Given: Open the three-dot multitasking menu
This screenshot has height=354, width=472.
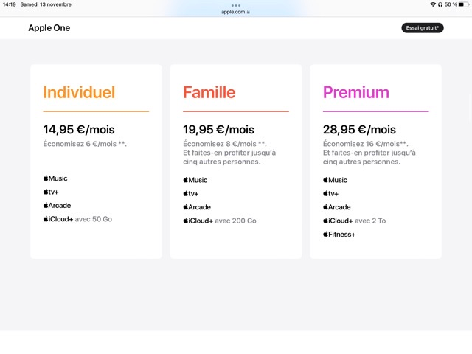Looking at the screenshot, I should [x=236, y=5].
